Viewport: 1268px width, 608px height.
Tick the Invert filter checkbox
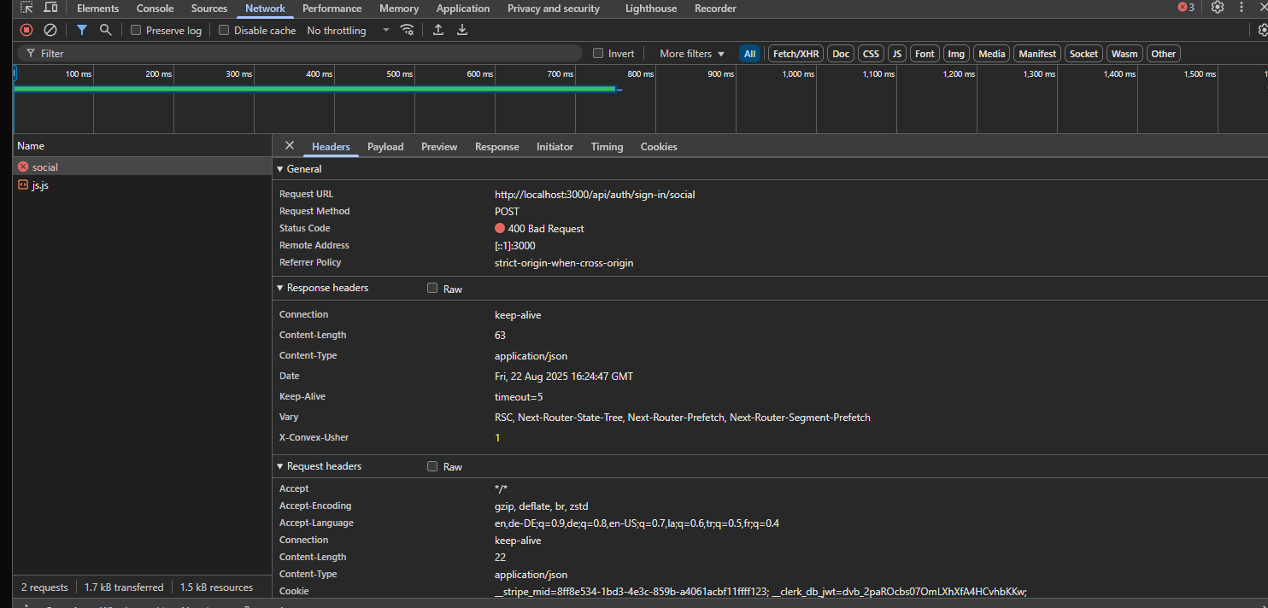click(x=598, y=54)
